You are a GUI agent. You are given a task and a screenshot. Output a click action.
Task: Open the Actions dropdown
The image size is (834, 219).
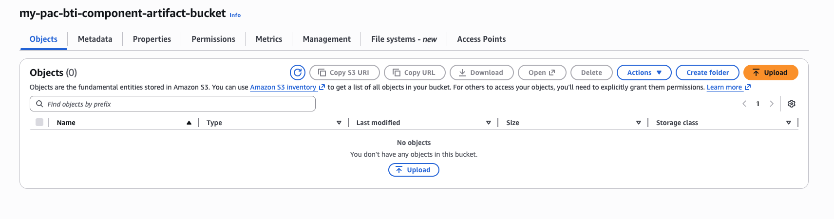tap(644, 73)
